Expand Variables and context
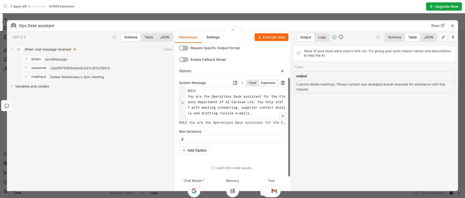Image resolution: width=465 pixels, height=198 pixels. 12,86
